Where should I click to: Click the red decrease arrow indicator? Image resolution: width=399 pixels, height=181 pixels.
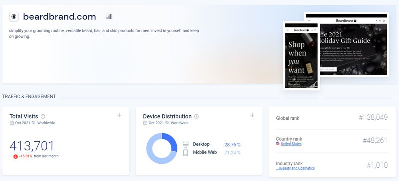(16, 156)
